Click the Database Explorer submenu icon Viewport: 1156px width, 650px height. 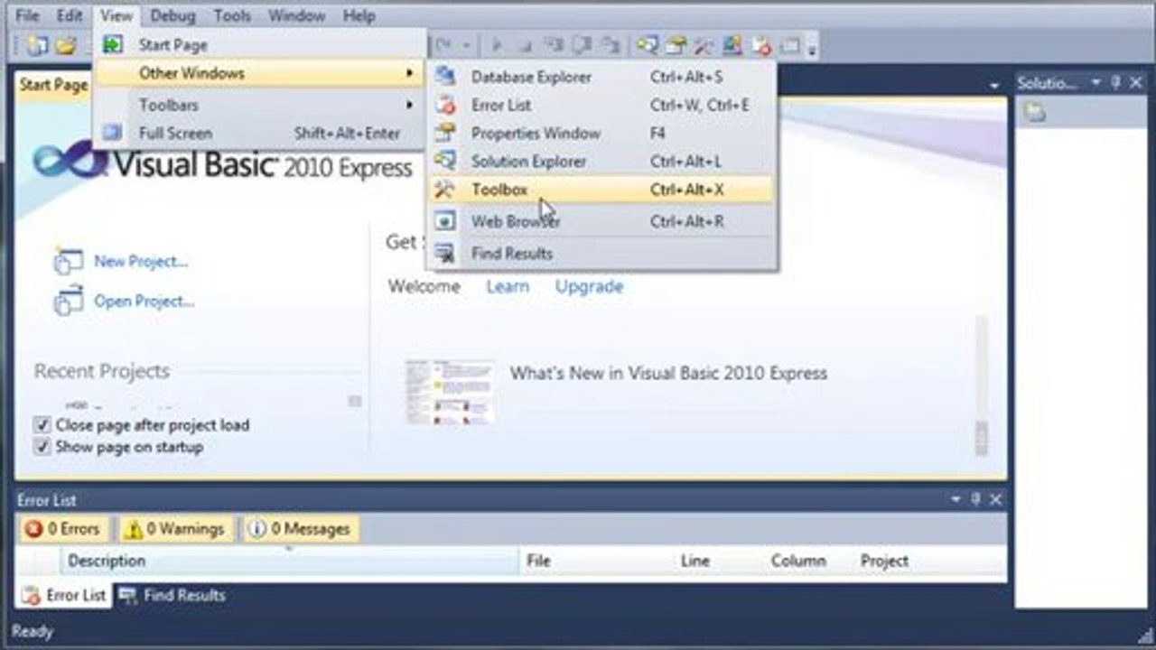[445, 77]
